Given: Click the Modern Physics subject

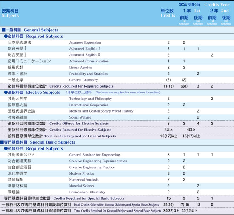Looking at the screenshot, I should pyautogui.click(x=82, y=173).
